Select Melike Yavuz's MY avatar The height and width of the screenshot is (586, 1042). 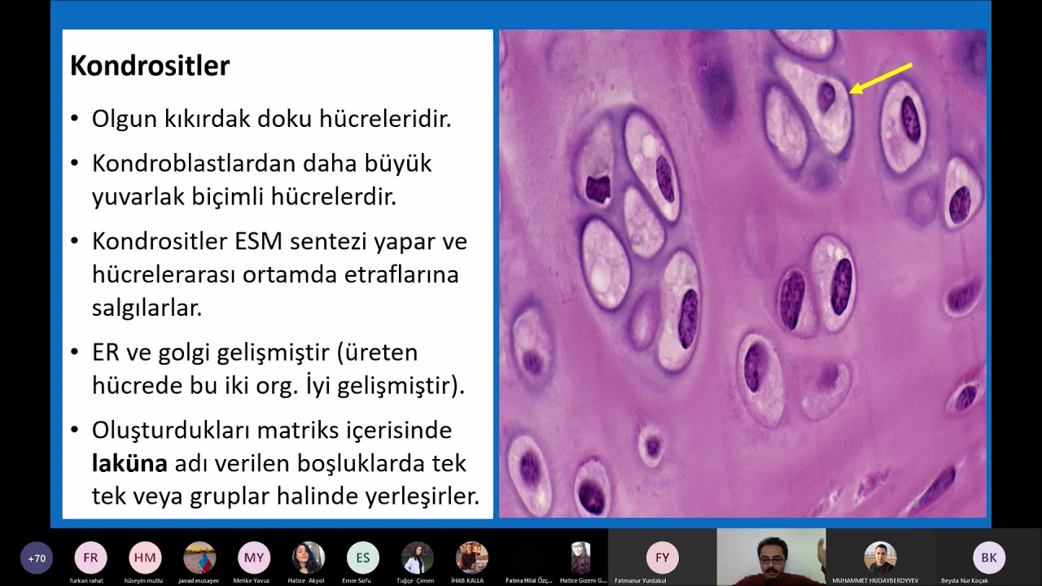pos(254,558)
